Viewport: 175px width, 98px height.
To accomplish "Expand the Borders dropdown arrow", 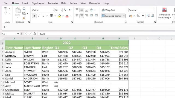I will [x=55, y=16].
